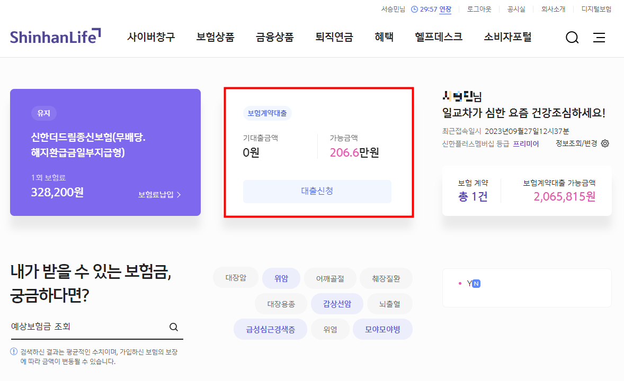Select the 갑상선암 keyword chip
The image size is (624, 381).
pos(337,304)
